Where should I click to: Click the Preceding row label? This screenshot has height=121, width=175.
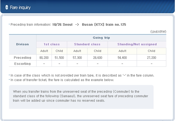[x=22, y=58]
